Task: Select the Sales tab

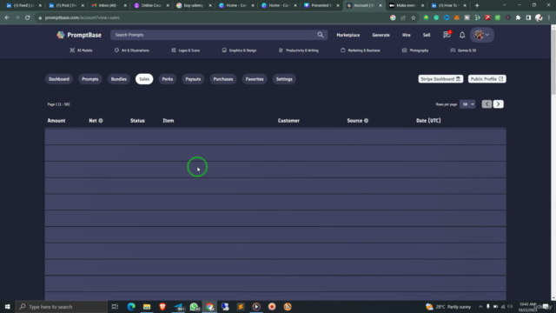Action: coord(144,79)
